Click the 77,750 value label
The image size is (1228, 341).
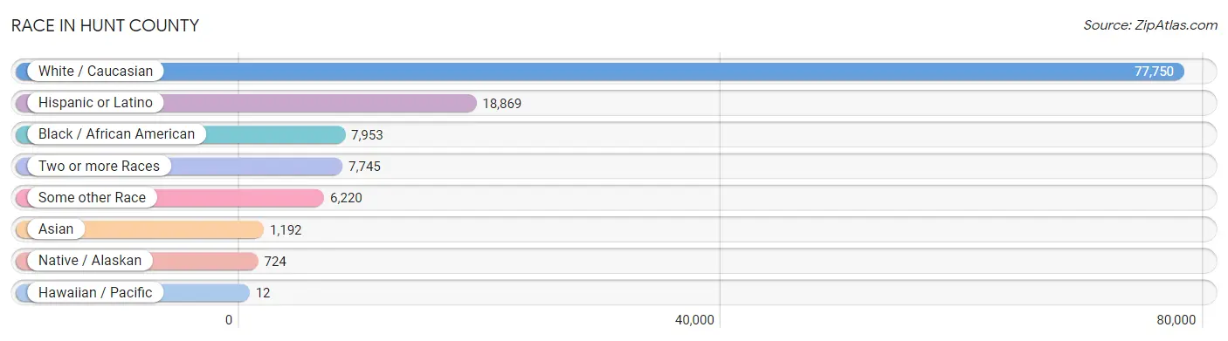1154,72
